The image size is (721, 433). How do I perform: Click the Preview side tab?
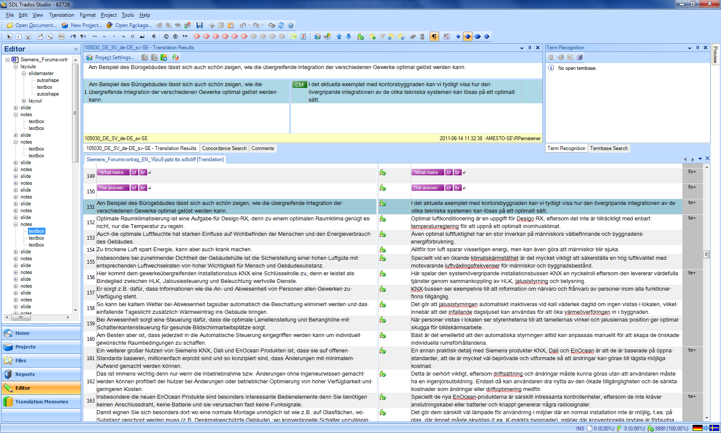tap(715, 54)
